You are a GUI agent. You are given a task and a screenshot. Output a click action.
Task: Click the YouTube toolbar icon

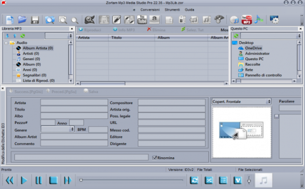[142, 20]
